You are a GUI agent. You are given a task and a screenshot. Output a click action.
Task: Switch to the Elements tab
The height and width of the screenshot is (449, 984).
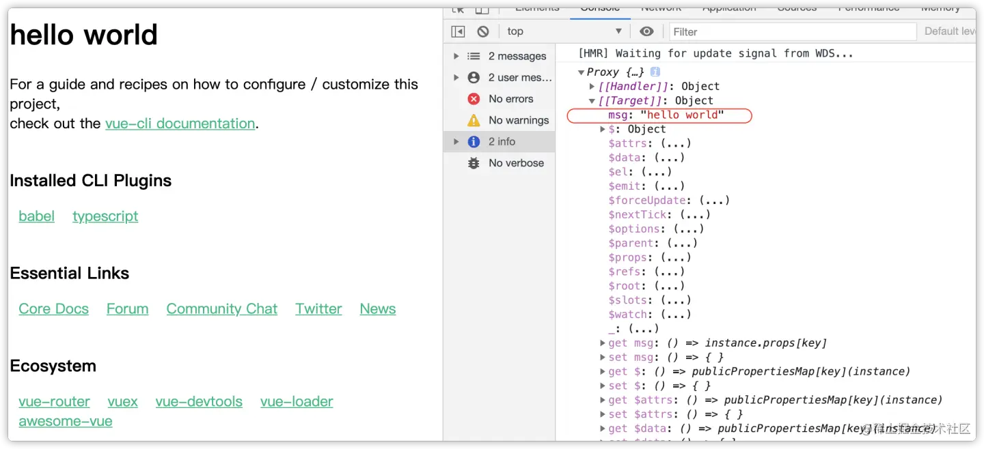537,10
